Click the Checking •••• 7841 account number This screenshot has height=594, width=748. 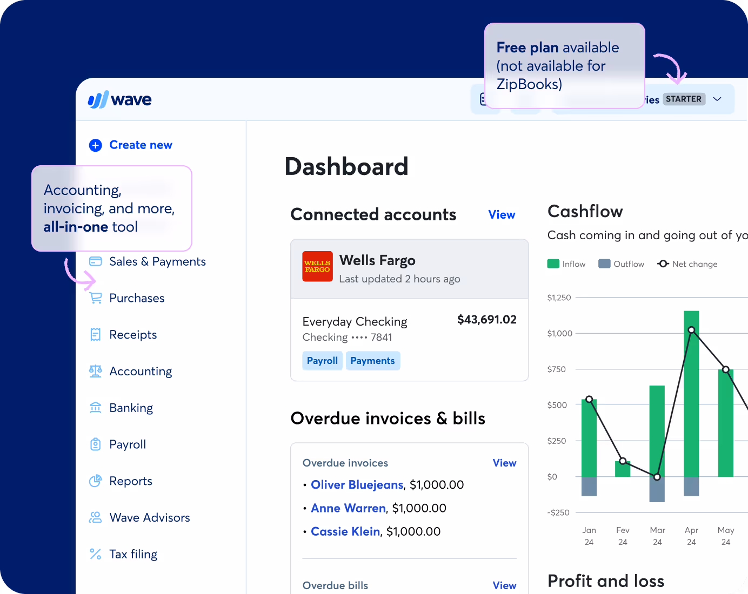coord(347,337)
